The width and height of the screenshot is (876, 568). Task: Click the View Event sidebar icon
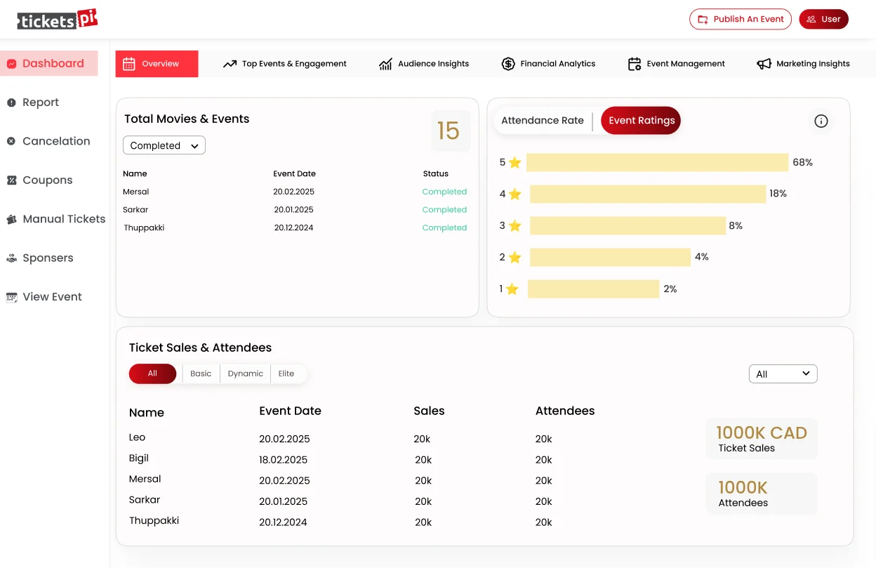[x=11, y=297]
